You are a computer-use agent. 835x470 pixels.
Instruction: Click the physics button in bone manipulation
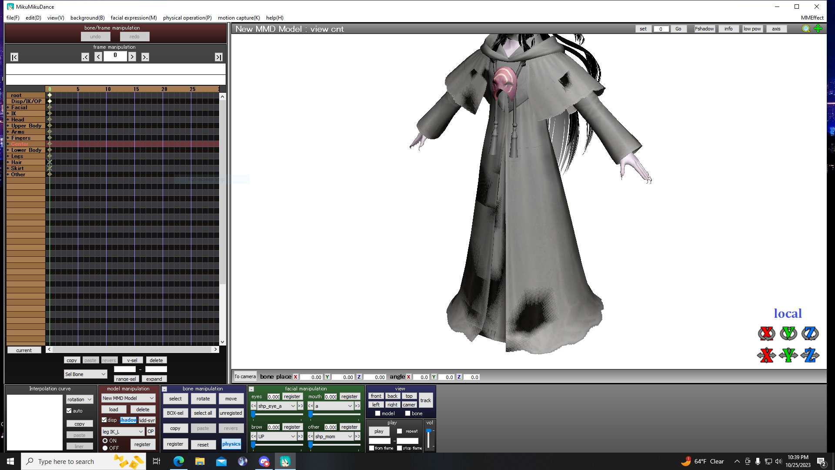point(231,444)
